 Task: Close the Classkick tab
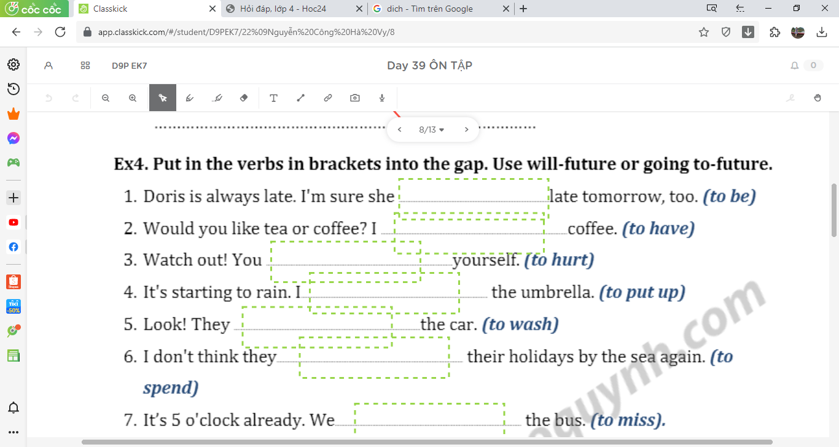[x=213, y=9]
